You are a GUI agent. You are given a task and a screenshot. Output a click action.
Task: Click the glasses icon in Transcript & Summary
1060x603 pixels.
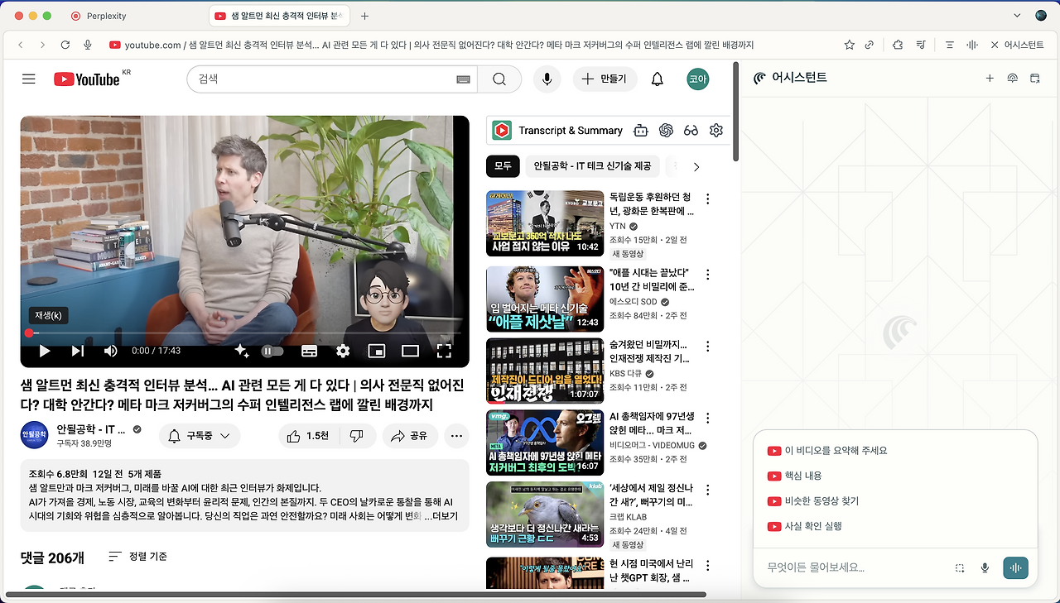(x=691, y=131)
